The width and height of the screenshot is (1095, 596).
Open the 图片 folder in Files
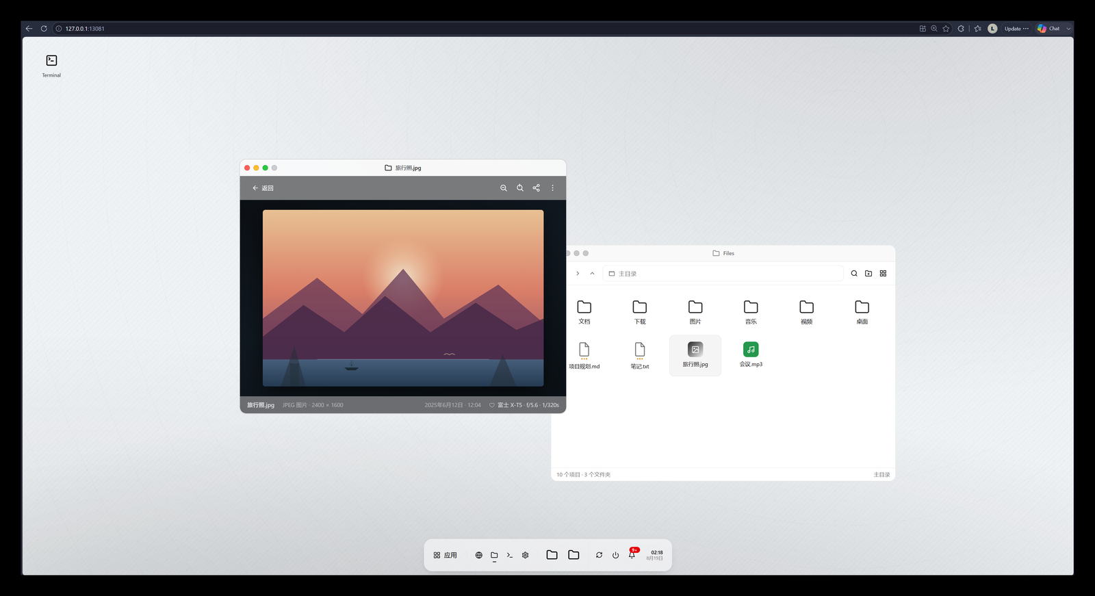tap(695, 312)
